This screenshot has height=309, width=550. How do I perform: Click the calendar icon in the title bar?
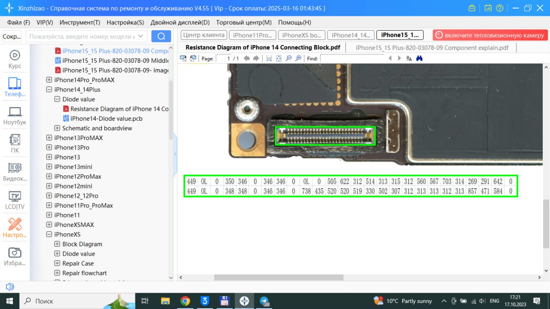point(488,8)
